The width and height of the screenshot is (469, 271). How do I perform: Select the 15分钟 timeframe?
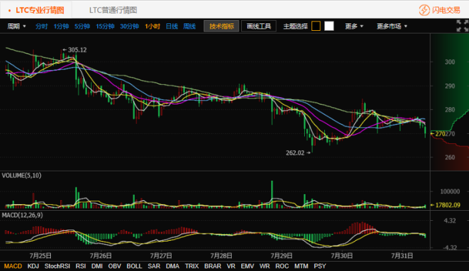[105, 26]
